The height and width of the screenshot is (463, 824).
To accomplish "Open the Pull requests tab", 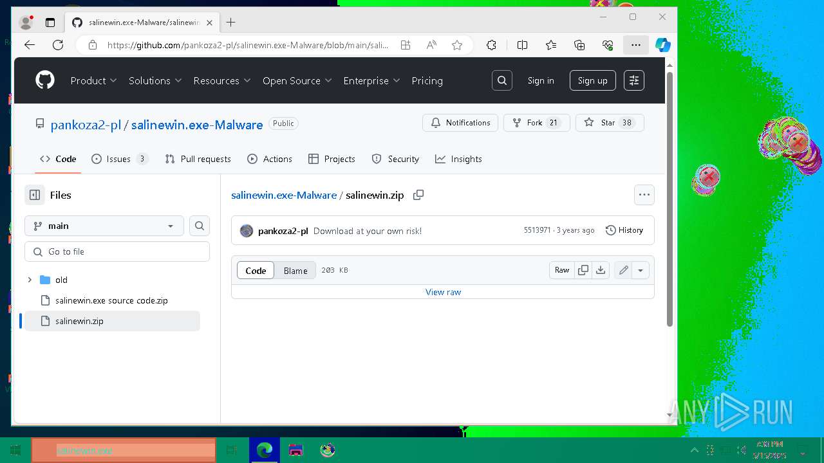I will click(198, 159).
